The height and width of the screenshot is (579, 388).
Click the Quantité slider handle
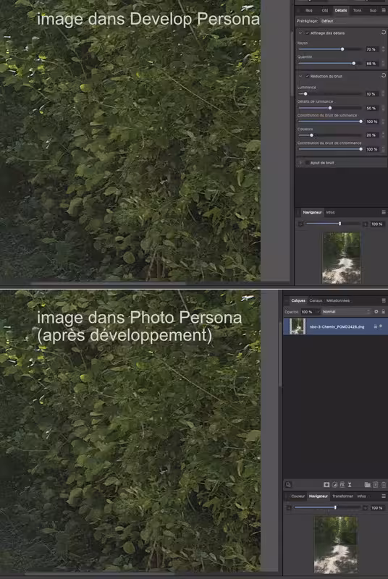(x=354, y=64)
